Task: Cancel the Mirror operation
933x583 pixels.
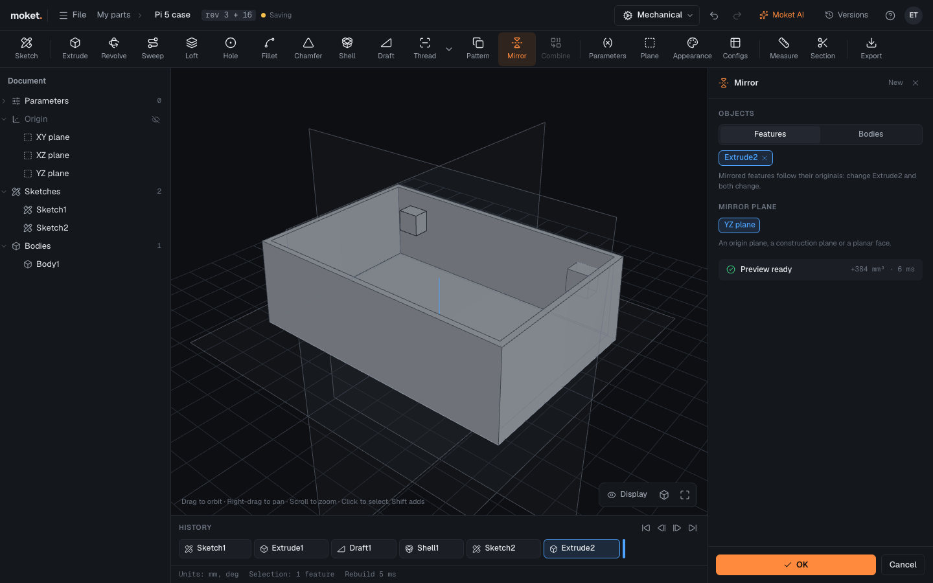Action: (903, 565)
